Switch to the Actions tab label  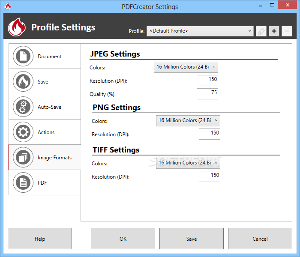click(46, 132)
